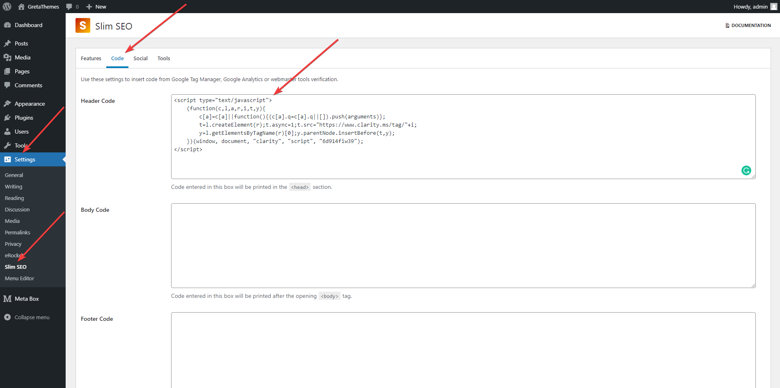Click inside the Body Code textarea
The height and width of the screenshot is (388, 780).
pos(463,245)
